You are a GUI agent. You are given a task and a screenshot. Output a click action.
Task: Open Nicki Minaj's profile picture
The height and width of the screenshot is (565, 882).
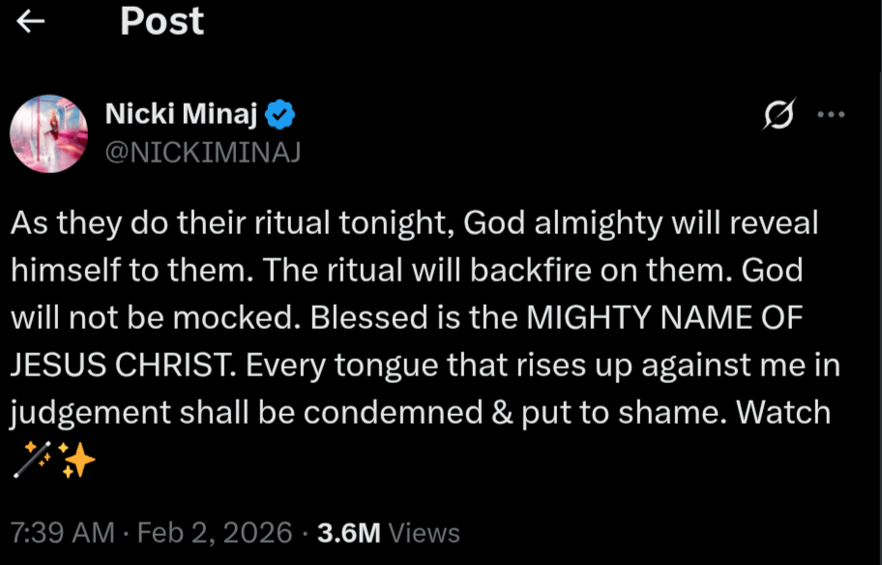(48, 134)
